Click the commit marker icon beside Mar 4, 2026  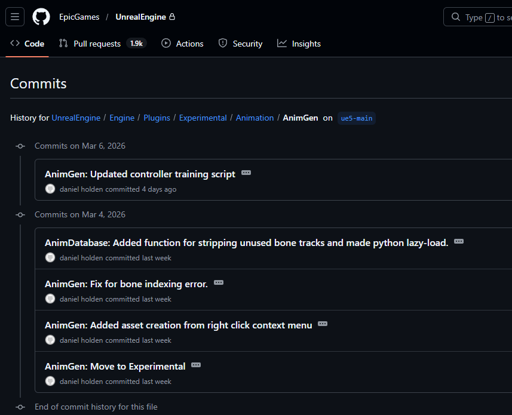coord(20,215)
